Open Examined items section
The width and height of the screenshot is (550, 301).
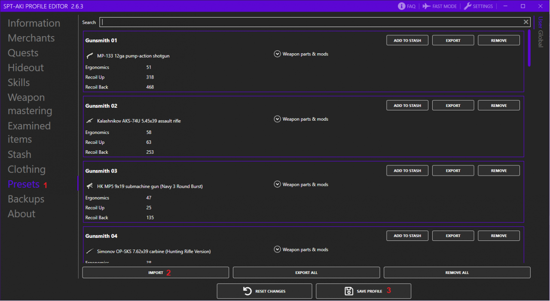pos(29,133)
